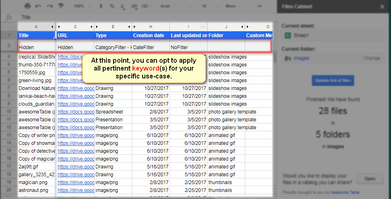
Task: Click the Update list of files button
Action: [333, 80]
